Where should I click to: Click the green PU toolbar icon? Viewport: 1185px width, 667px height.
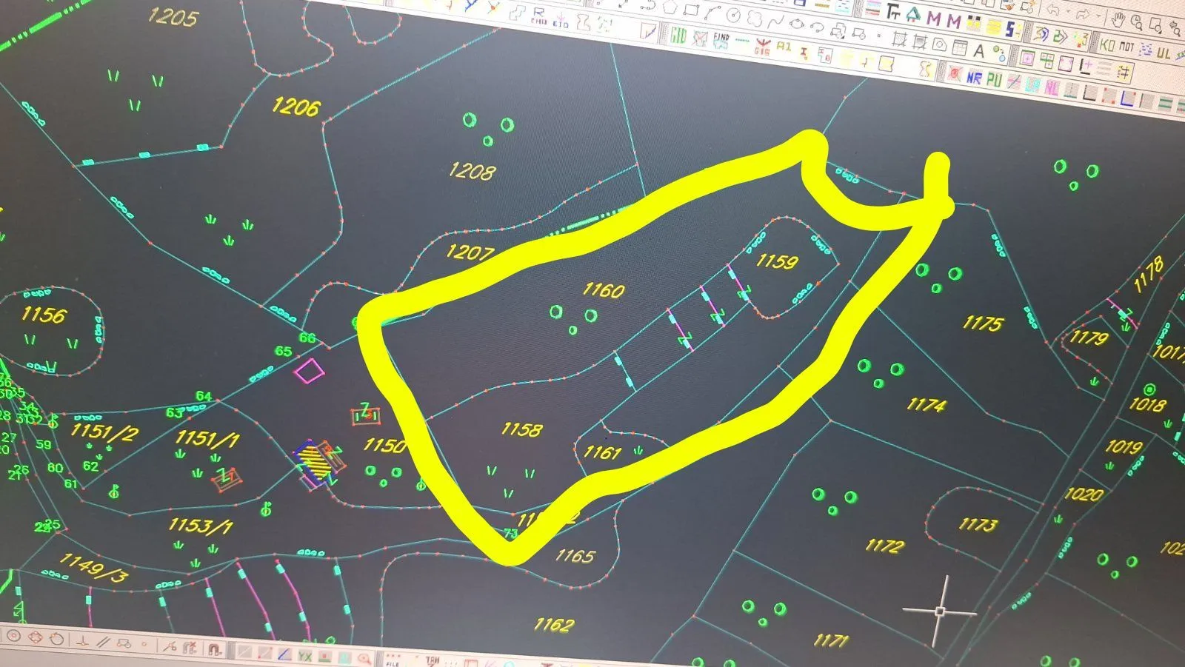pyautogui.click(x=994, y=79)
